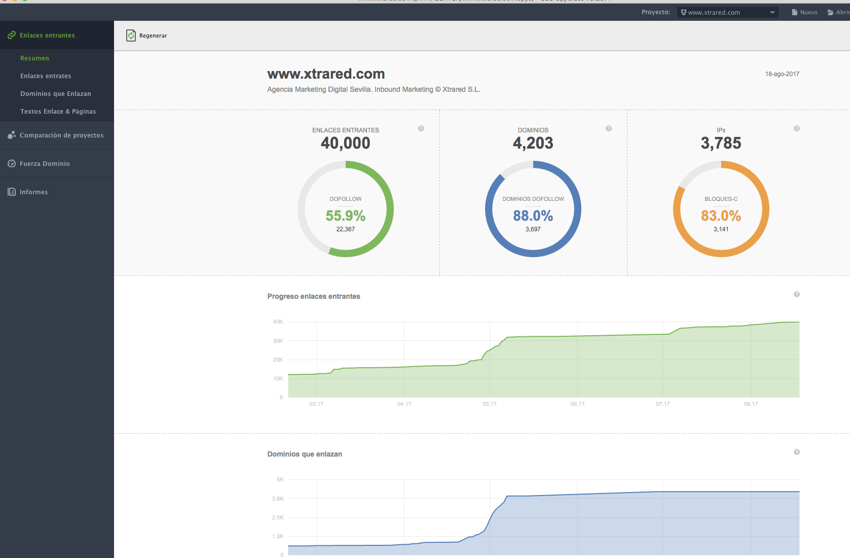Click the ENLACES ENTRANTES card title
Screen dimensions: 850x558
(x=346, y=130)
